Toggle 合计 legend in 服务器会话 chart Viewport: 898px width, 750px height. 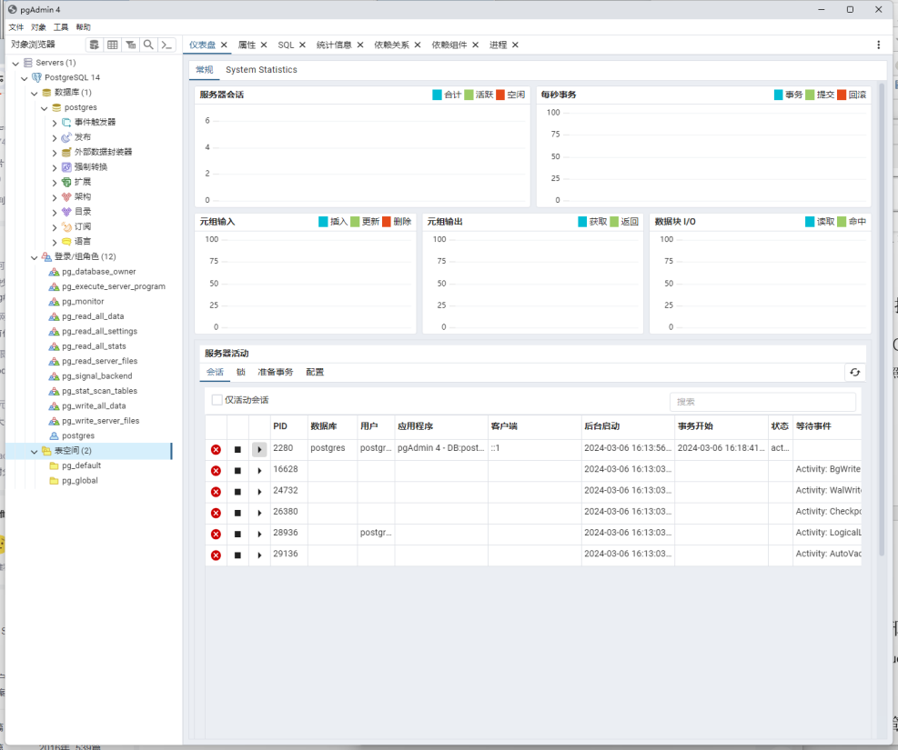[x=447, y=95]
